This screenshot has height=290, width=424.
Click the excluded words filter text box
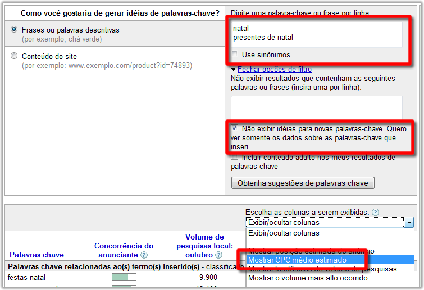point(316,108)
